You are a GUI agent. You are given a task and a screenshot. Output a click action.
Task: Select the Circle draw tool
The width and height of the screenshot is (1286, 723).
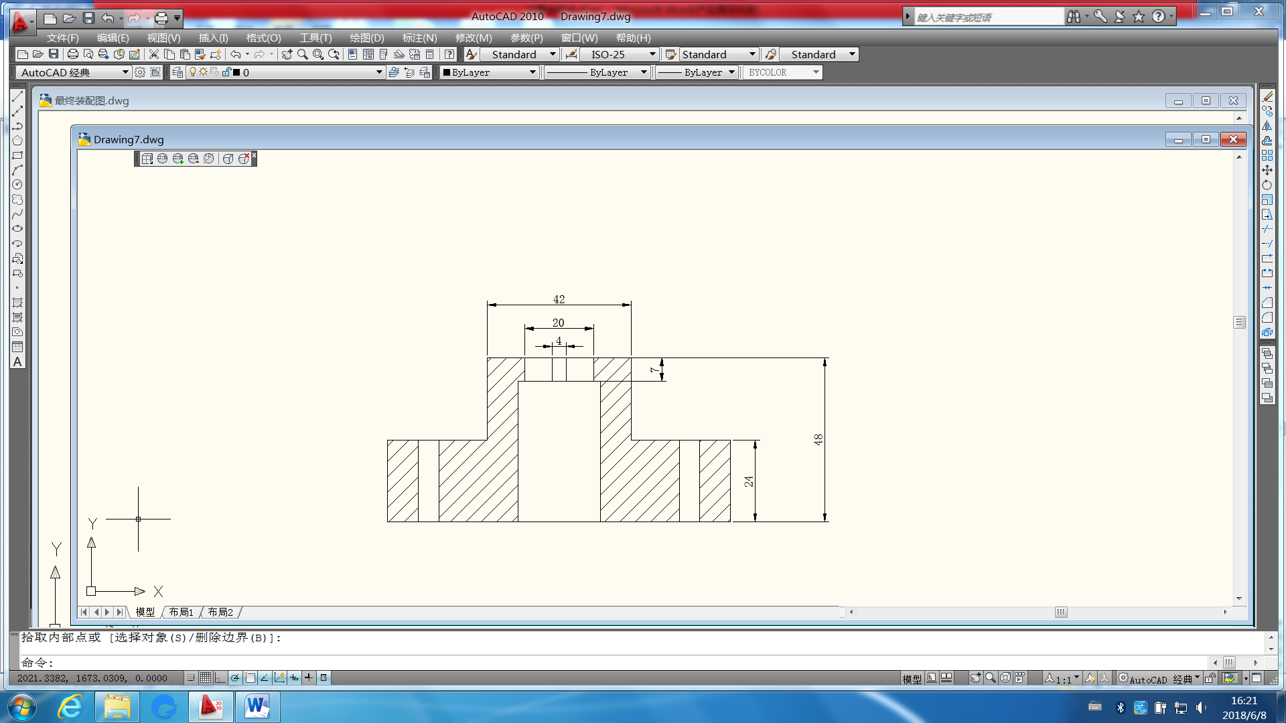point(17,185)
